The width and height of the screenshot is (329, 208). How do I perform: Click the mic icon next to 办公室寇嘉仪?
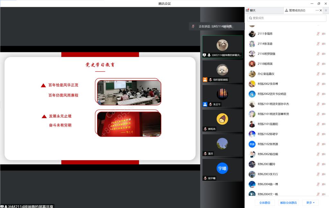(318, 74)
